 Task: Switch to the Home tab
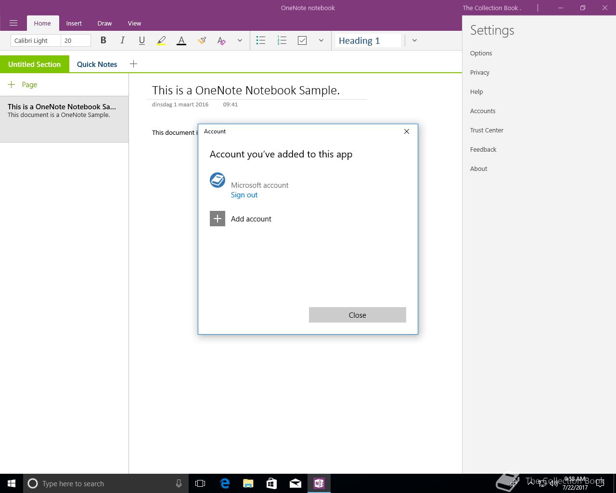click(42, 23)
